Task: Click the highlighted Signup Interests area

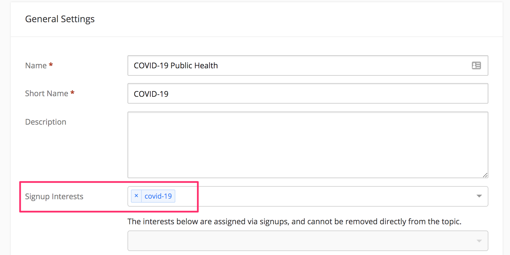Action: [109, 196]
